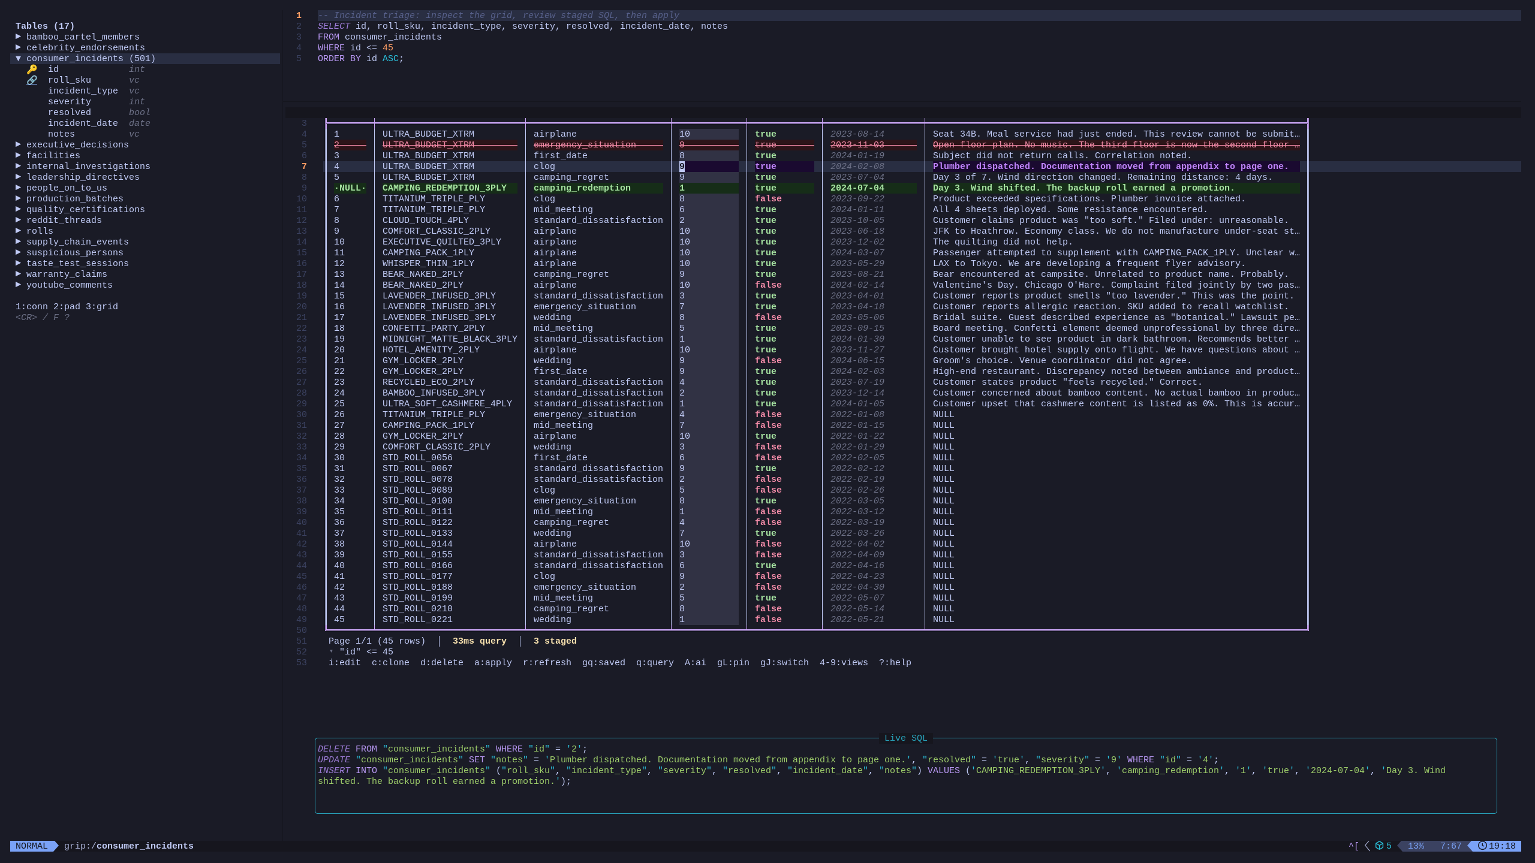Click the 33ms query timing
Image resolution: width=1535 pixels, height=863 pixels.
click(x=480, y=641)
